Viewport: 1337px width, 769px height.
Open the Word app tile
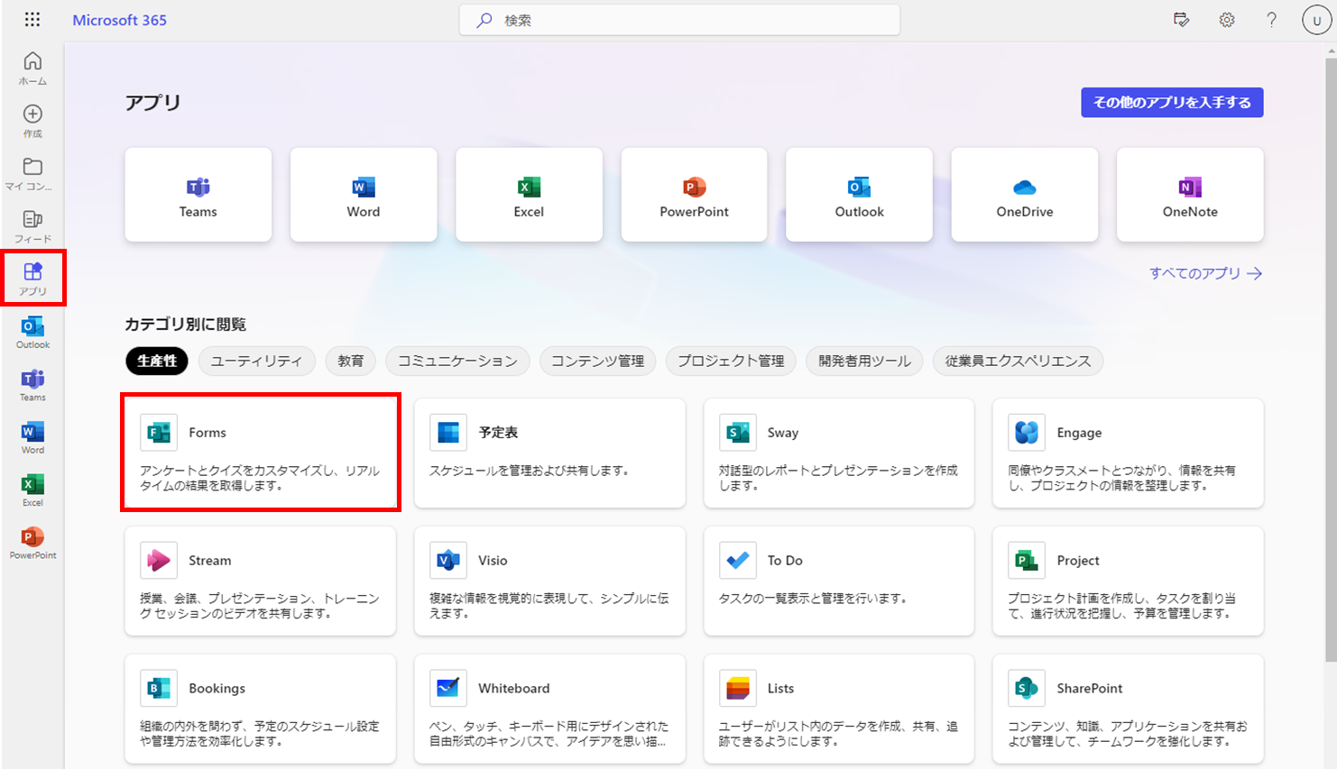(364, 195)
